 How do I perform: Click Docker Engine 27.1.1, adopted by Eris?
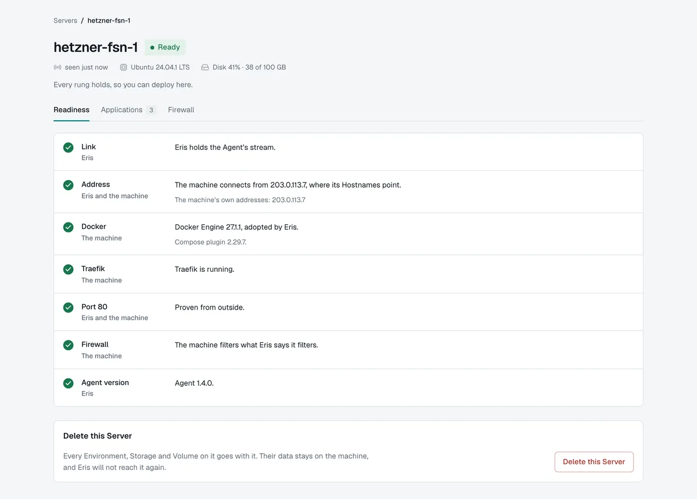(236, 227)
